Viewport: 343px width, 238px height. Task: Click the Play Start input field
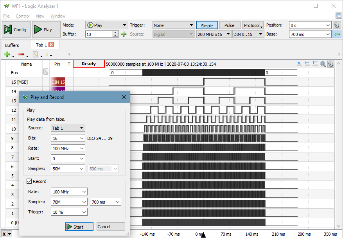(x=65, y=158)
